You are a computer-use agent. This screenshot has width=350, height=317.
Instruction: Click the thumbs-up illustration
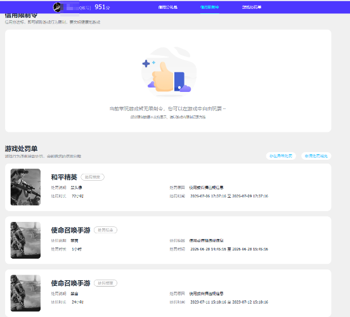click(169, 72)
